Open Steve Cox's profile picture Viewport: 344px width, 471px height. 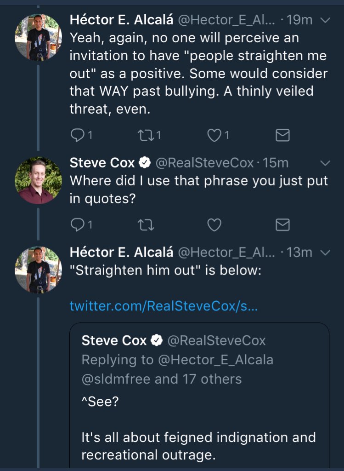point(38,180)
